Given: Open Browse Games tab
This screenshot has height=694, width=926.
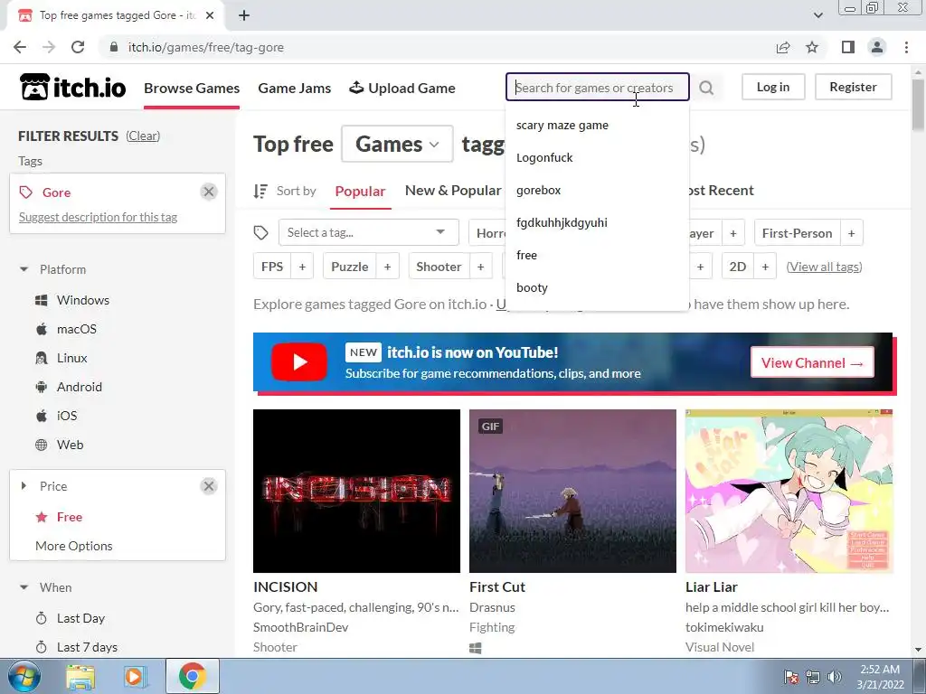Looking at the screenshot, I should point(192,88).
